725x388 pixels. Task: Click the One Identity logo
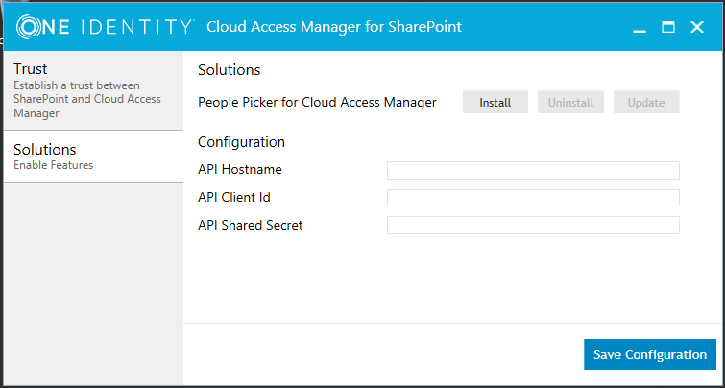click(x=105, y=26)
